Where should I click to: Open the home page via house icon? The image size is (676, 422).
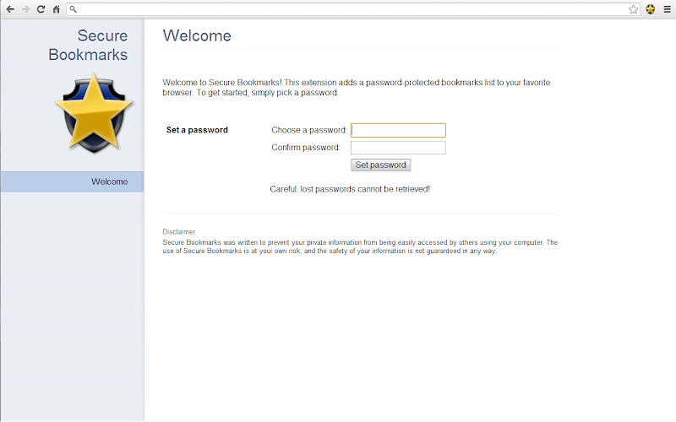pyautogui.click(x=56, y=9)
